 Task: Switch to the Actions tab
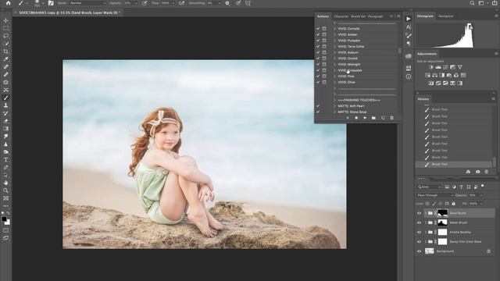pos(323,16)
